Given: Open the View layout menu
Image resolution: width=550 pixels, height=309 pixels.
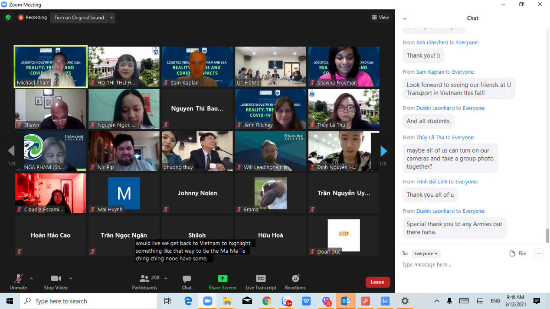Looking at the screenshot, I should click(380, 18).
